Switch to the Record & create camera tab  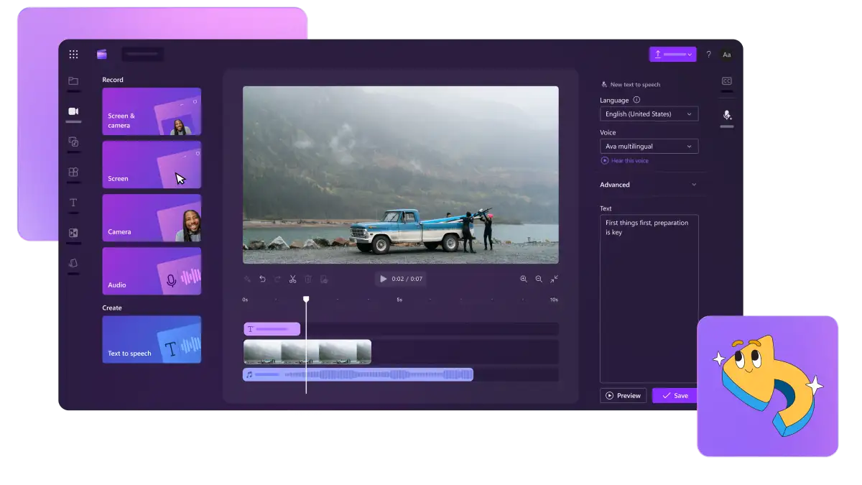(x=73, y=111)
